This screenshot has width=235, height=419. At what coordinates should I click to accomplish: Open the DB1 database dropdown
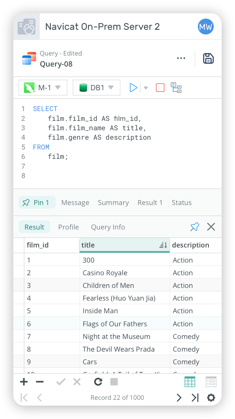[x=96, y=87]
